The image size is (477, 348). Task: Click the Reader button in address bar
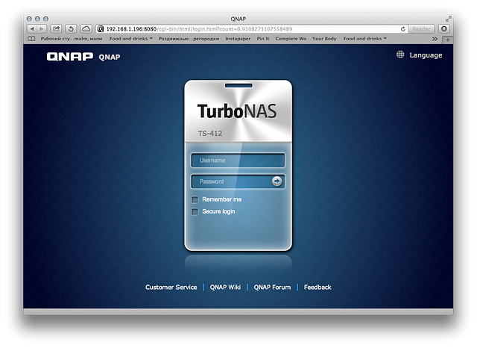421,29
